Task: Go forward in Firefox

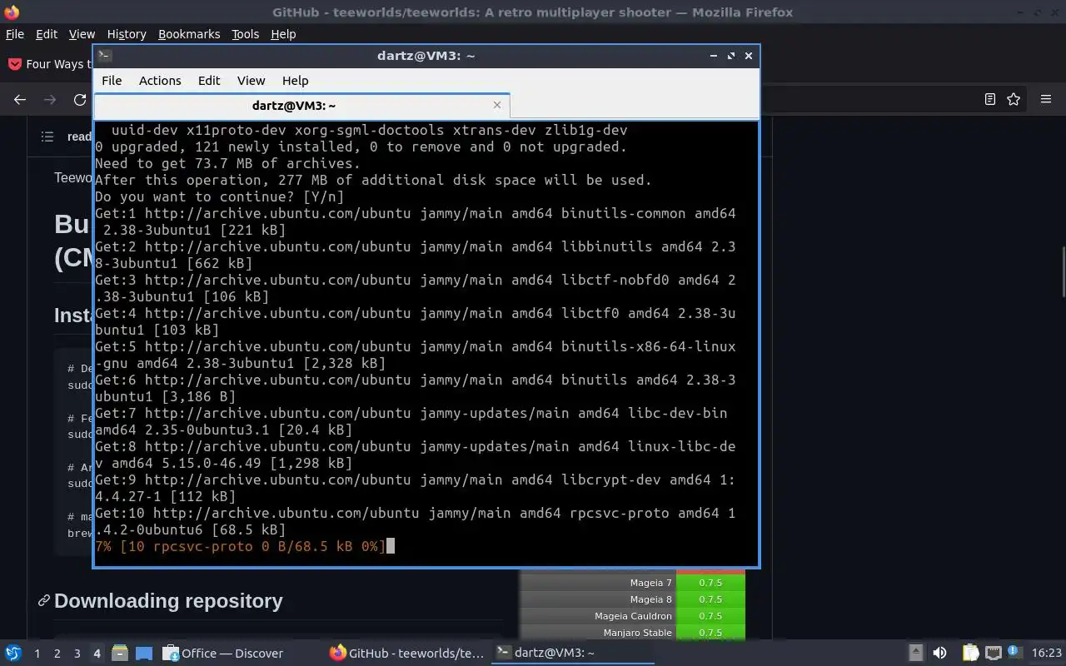Action: pyautogui.click(x=50, y=99)
